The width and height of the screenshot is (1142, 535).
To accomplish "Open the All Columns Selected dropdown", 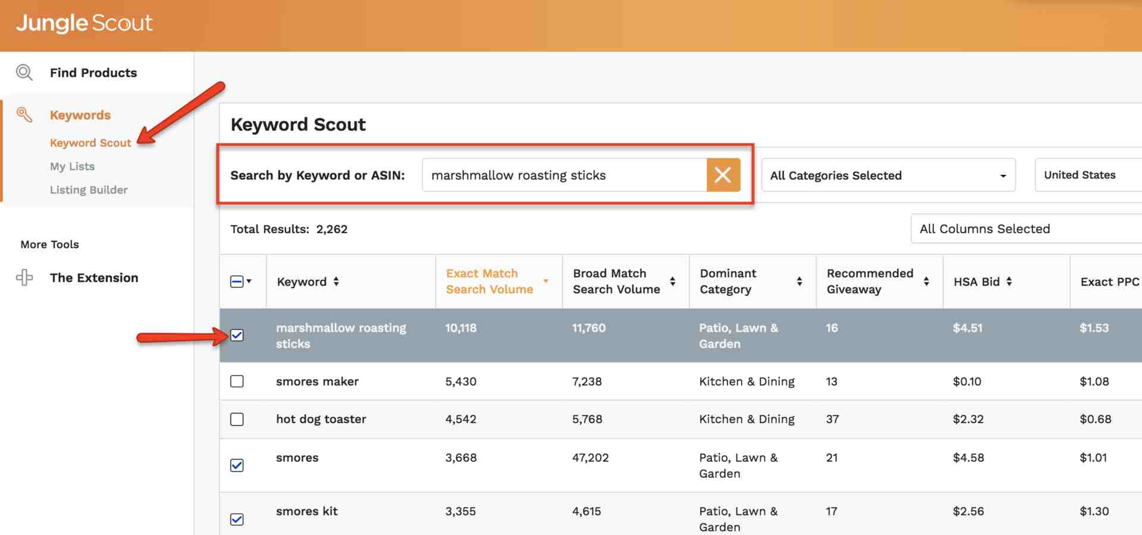I will coord(1026,229).
